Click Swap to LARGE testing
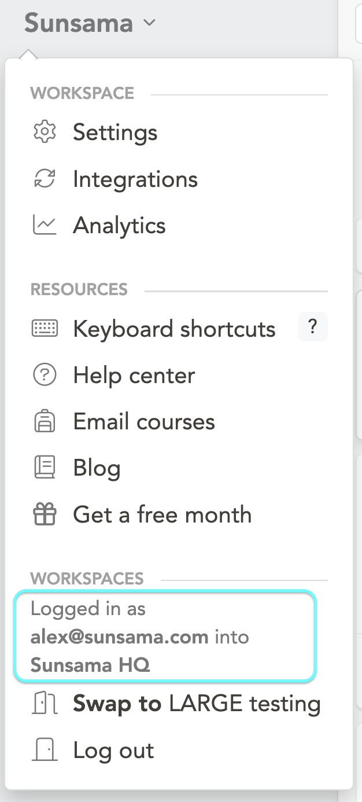Viewport: 362px width, 802px height. point(197,704)
